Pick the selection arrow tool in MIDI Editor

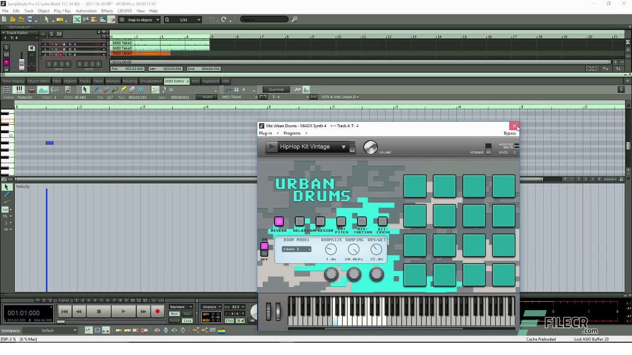coord(85,89)
